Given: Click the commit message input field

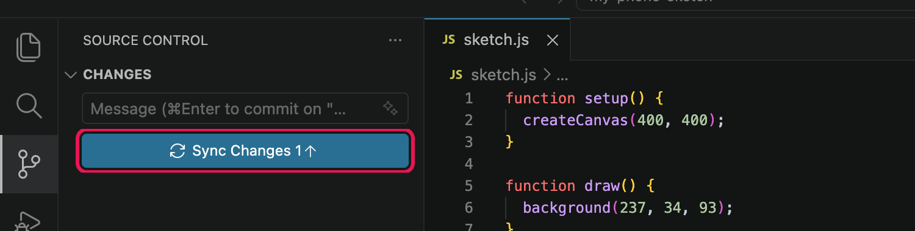Looking at the screenshot, I should tap(245, 108).
